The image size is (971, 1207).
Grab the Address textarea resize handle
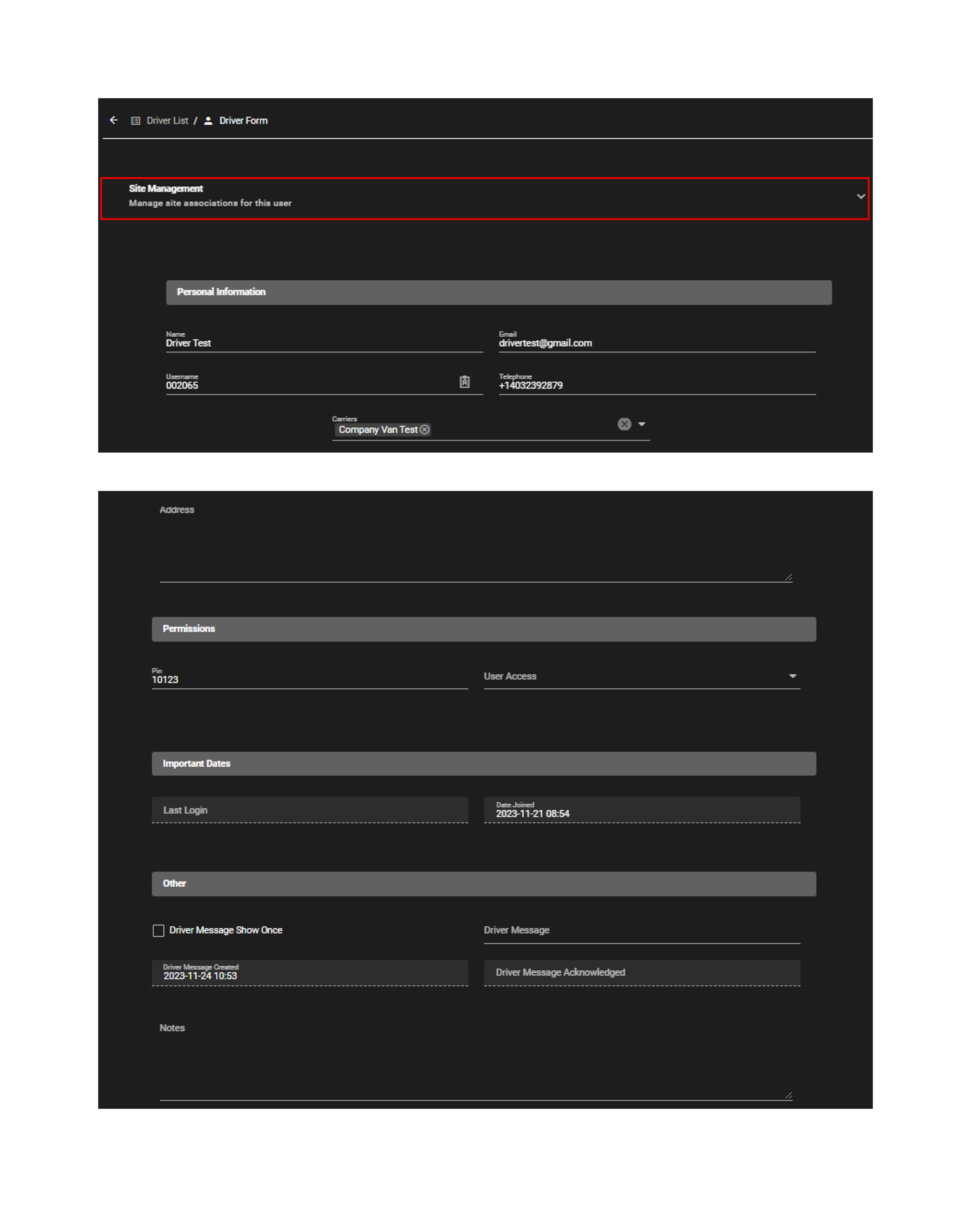pyautogui.click(x=788, y=577)
